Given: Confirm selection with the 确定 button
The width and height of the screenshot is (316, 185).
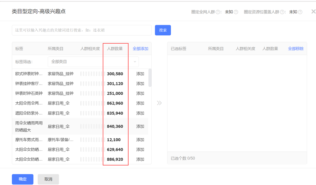Looking at the screenshot, I should point(23,179).
